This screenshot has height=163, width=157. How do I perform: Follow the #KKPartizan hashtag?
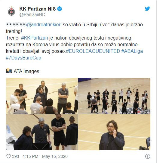tap(35, 38)
